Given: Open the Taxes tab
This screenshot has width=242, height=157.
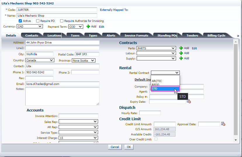Looking at the screenshot, I should click(75, 36).
